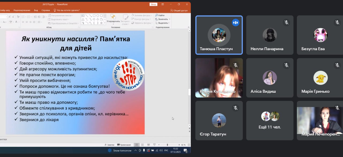The image size is (343, 157).
Task: Start Slide Show view from status bar
Action: pos(154,145)
